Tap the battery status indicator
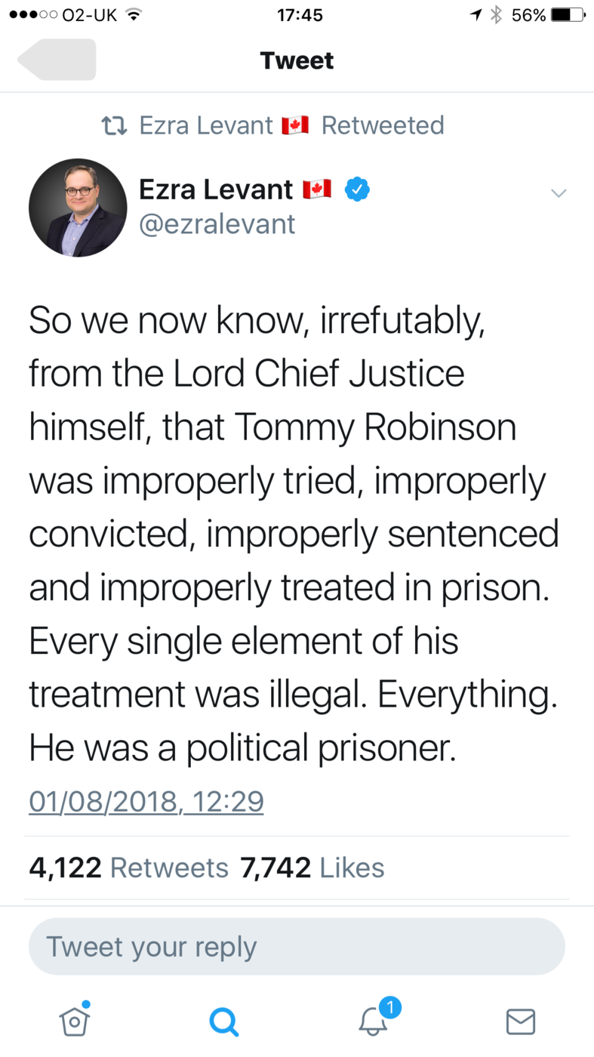The width and height of the screenshot is (594, 1057). pos(568,14)
